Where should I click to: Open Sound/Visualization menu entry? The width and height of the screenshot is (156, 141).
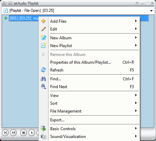pos(89,137)
